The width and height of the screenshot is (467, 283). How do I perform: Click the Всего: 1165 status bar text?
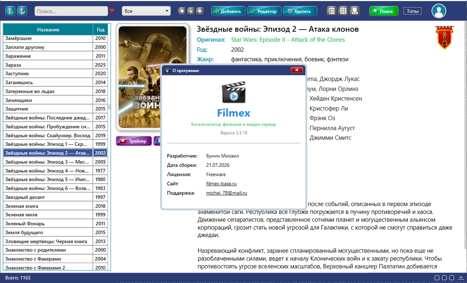18,278
